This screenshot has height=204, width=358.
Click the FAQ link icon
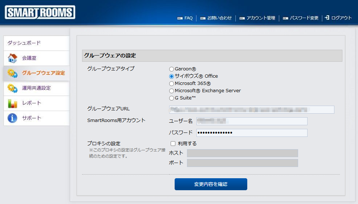click(x=180, y=18)
